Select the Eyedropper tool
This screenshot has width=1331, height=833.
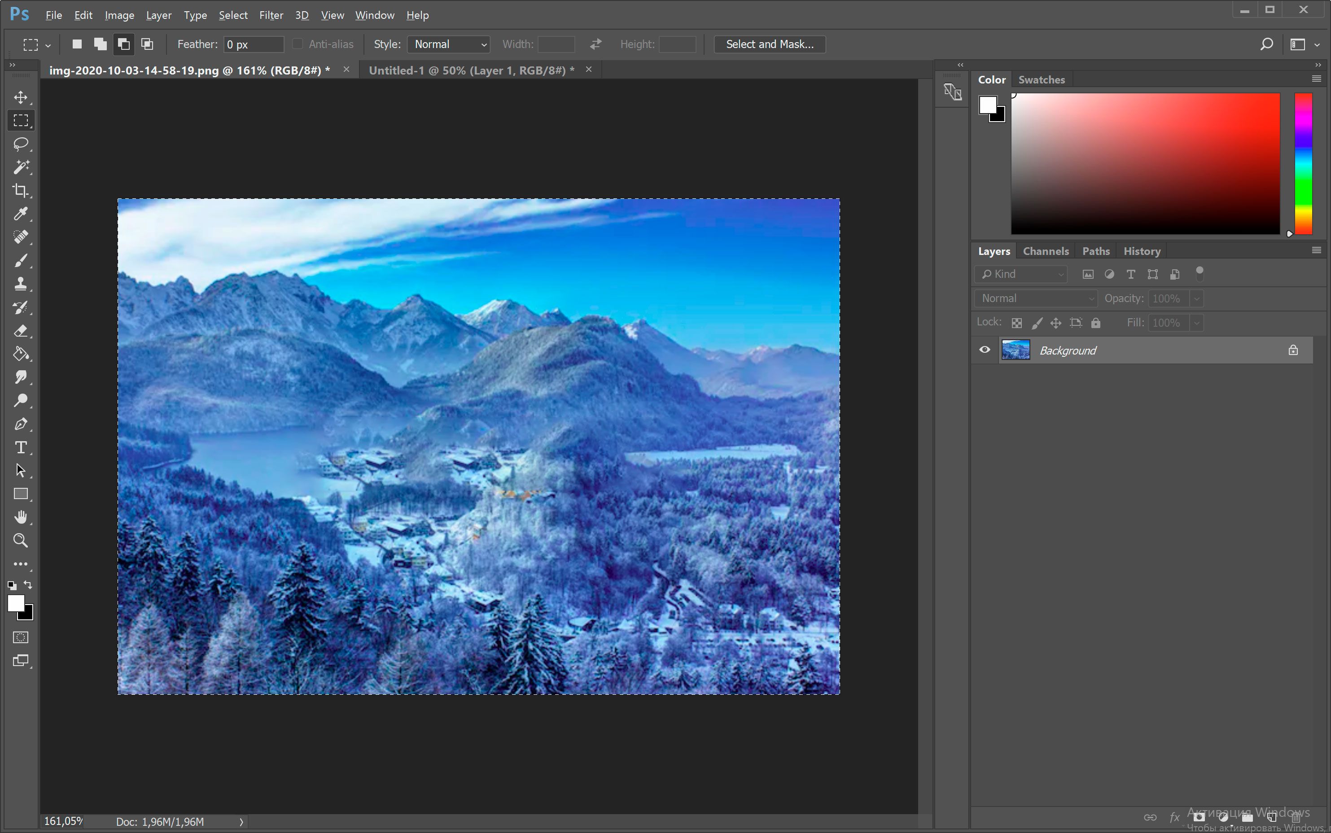21,213
